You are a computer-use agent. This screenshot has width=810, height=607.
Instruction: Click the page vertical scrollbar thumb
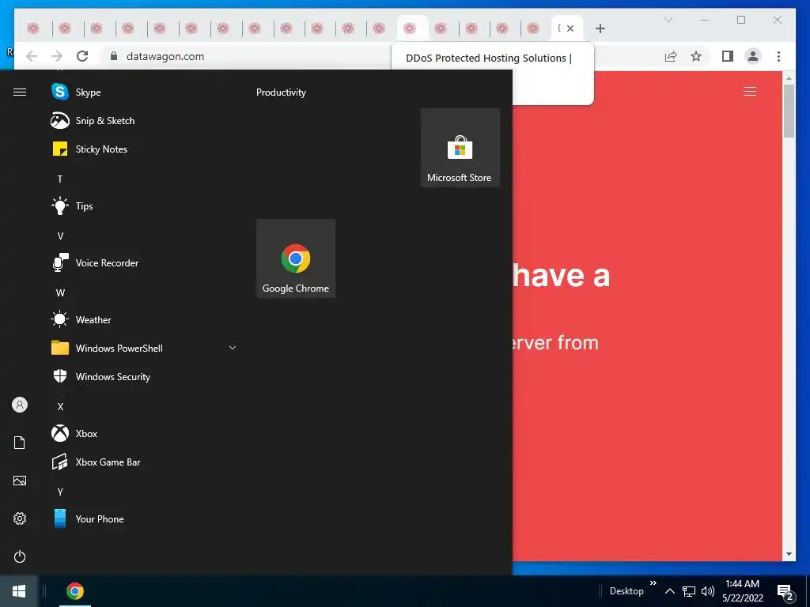click(789, 111)
